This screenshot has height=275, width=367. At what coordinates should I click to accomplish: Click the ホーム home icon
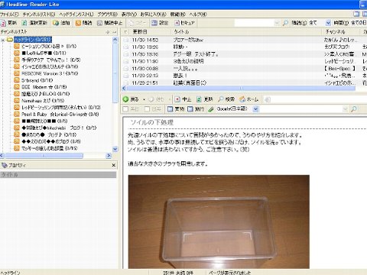242,99
